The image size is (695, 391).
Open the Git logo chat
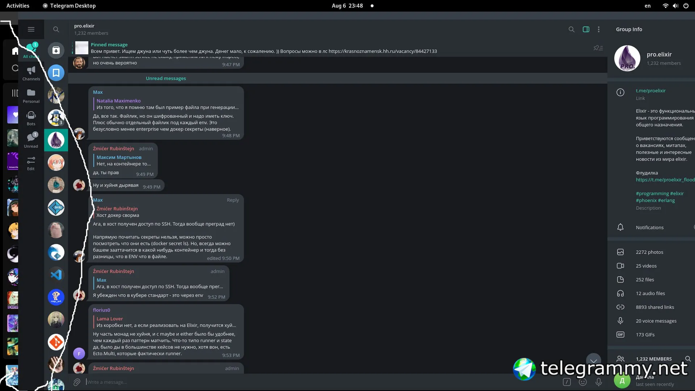56,342
